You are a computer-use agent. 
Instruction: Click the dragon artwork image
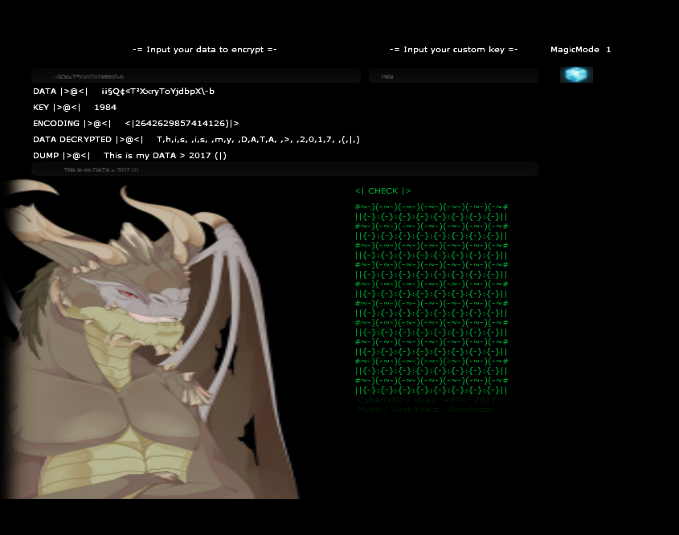[149, 339]
